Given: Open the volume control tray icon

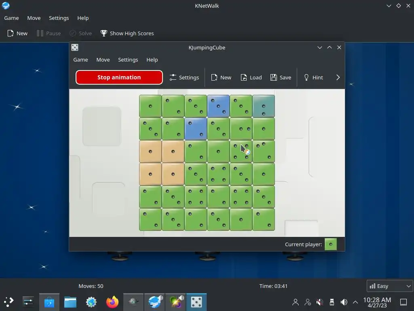Looking at the screenshot, I should (344, 302).
